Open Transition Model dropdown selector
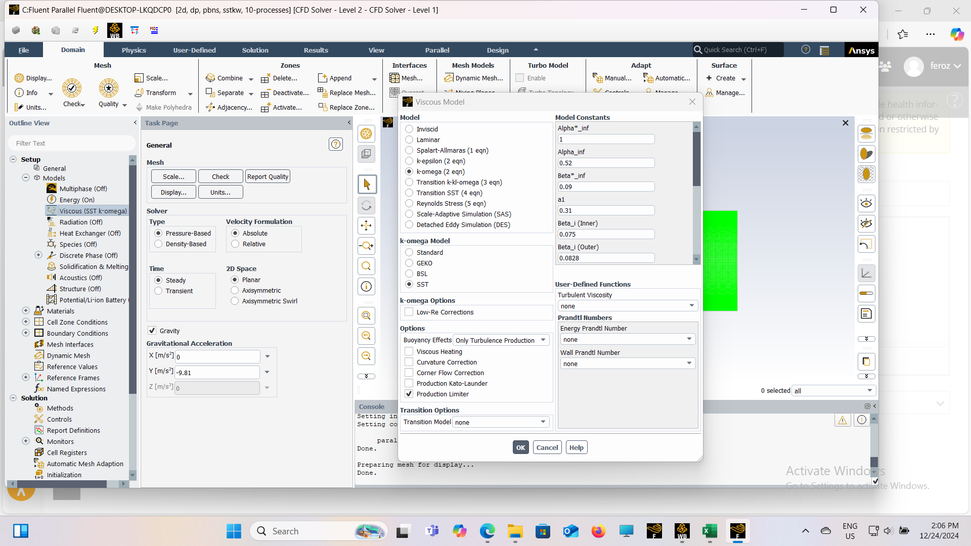This screenshot has width=971, height=546. click(x=542, y=421)
